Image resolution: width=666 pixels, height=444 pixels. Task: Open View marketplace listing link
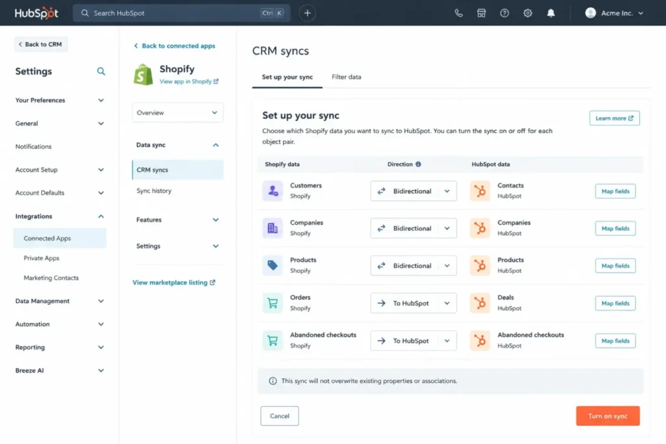tap(174, 283)
